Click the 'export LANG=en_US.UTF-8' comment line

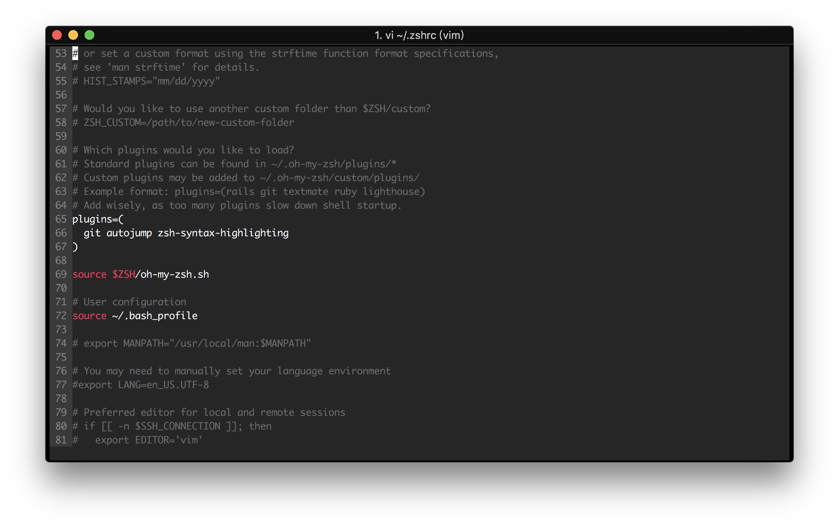(141, 385)
